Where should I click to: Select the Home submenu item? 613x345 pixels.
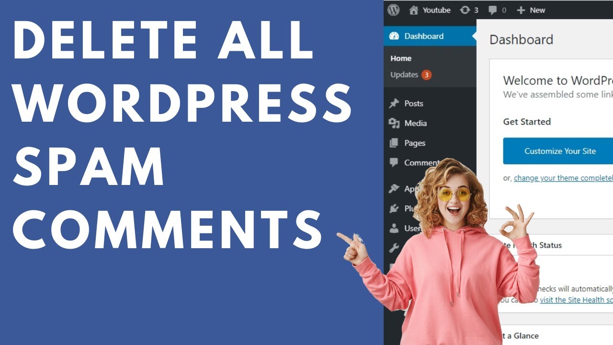click(x=401, y=58)
